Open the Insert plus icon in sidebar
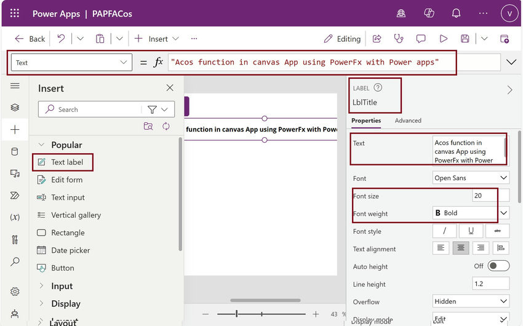The height and width of the screenshot is (326, 523). coord(15,129)
